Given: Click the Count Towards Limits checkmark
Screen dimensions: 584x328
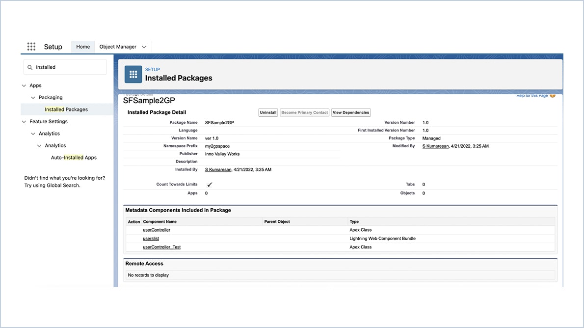Looking at the screenshot, I should [x=209, y=184].
